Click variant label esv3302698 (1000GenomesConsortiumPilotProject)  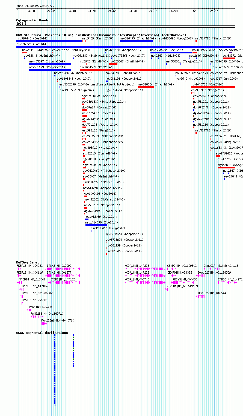coord(97,85)
